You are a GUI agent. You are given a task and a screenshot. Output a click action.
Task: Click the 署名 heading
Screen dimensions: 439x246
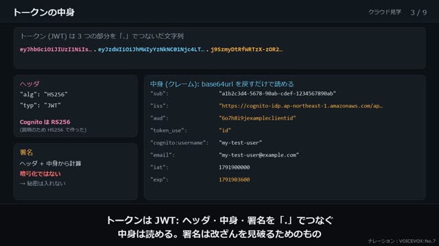(x=26, y=152)
